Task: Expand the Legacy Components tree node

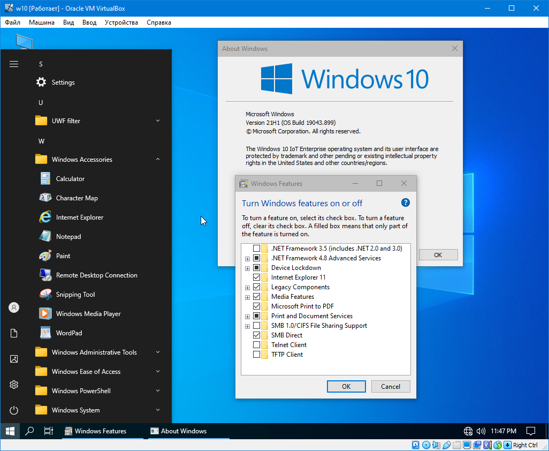Action: point(248,288)
